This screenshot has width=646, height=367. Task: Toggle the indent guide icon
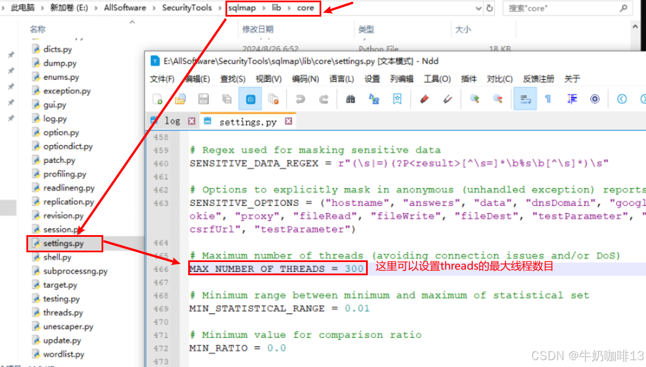pyautogui.click(x=572, y=99)
